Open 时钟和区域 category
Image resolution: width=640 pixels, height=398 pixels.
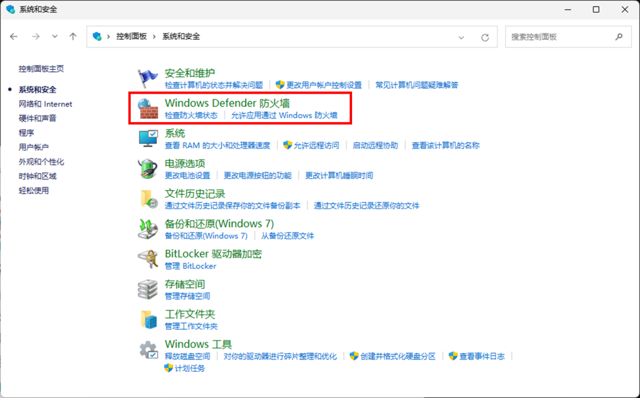point(37,176)
